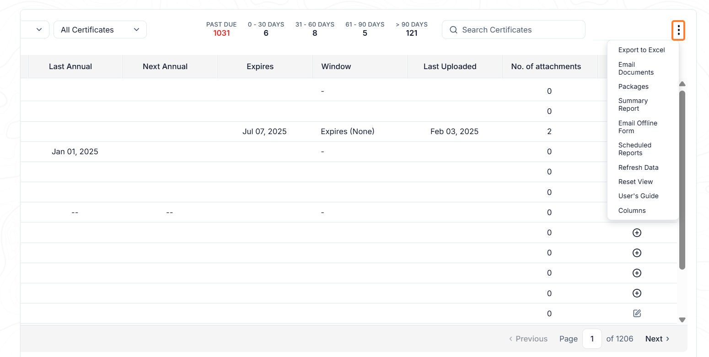Click the second plus icon from the top
709x357 pixels.
pos(637,253)
